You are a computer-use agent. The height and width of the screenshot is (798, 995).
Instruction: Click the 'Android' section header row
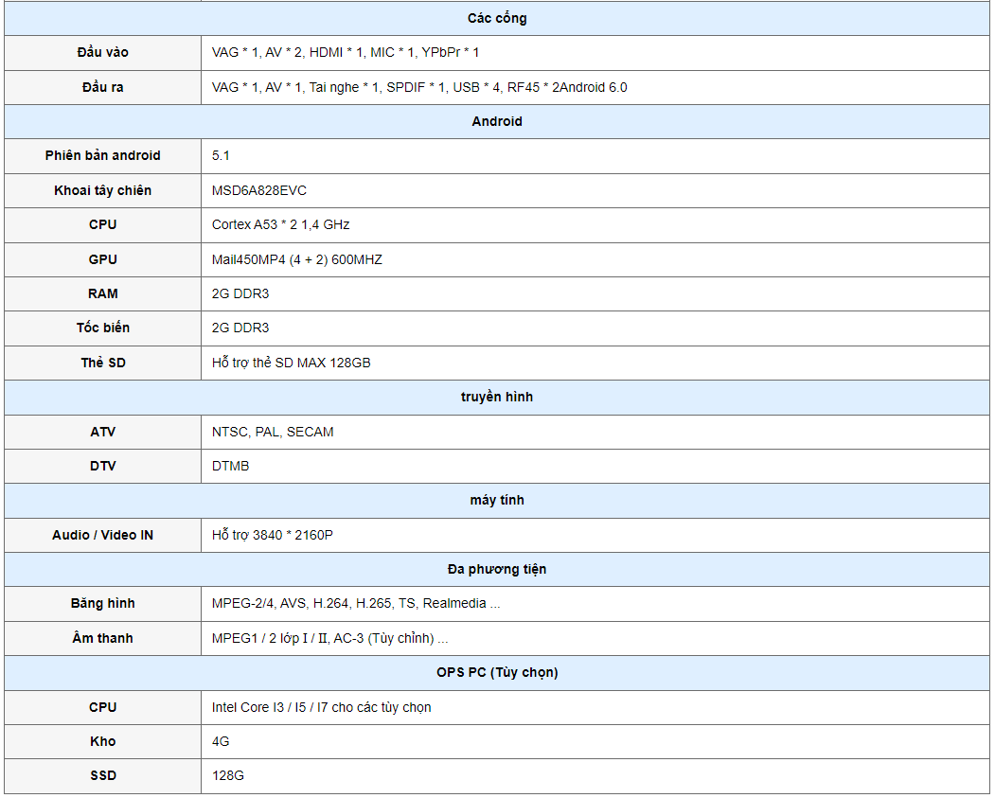click(497, 121)
